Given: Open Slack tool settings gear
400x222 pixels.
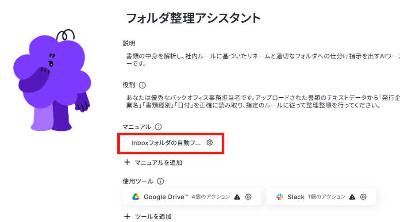Looking at the screenshot, I should (x=363, y=197).
